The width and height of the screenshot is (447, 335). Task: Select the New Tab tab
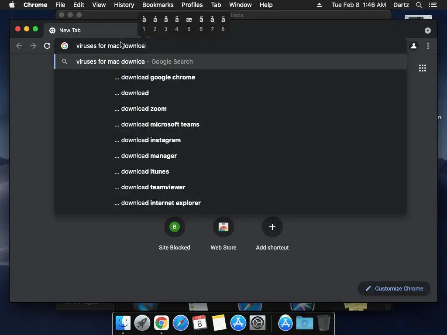90,31
